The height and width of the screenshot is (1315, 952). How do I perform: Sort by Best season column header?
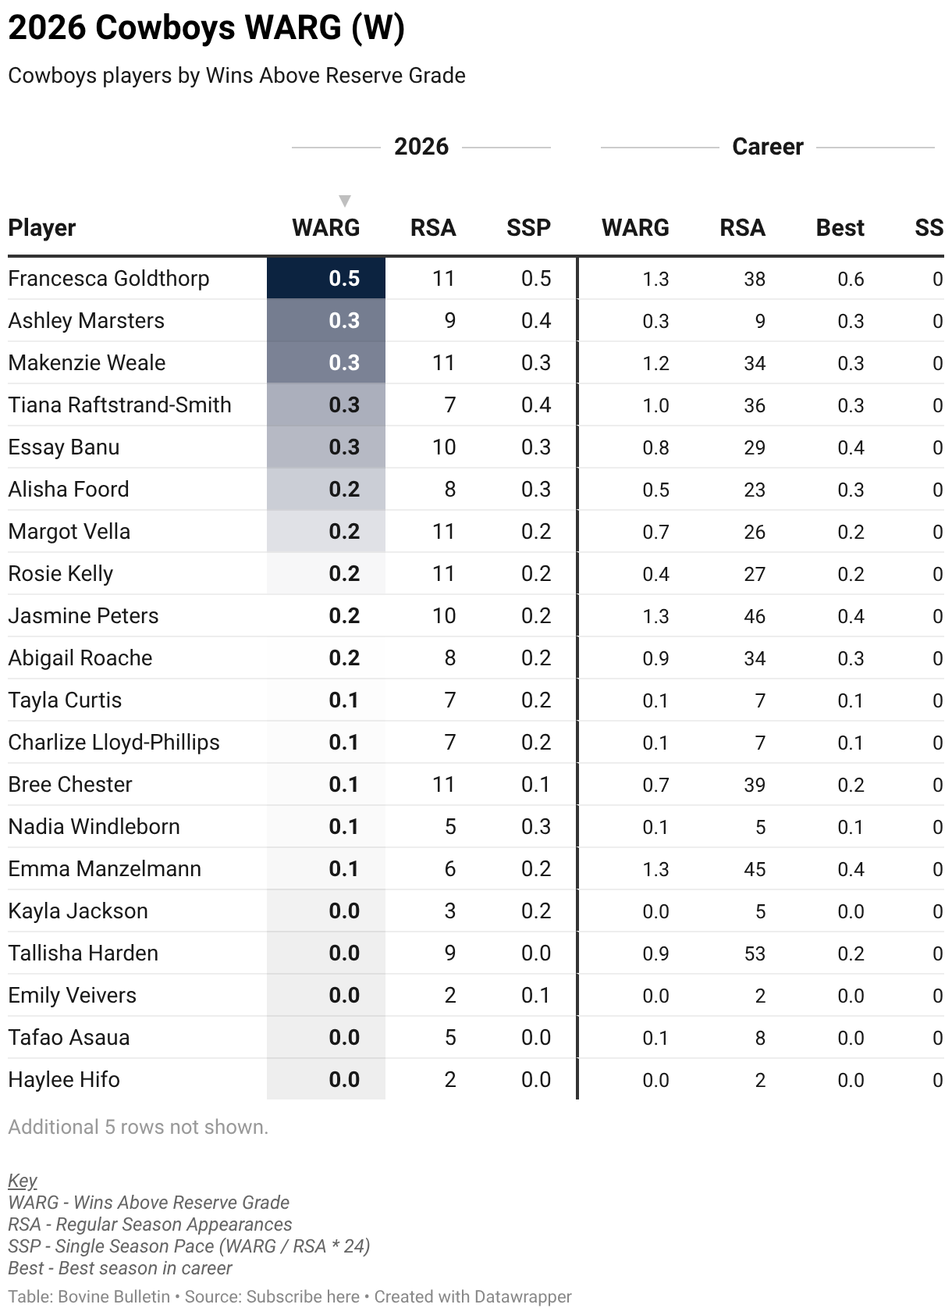click(x=840, y=228)
